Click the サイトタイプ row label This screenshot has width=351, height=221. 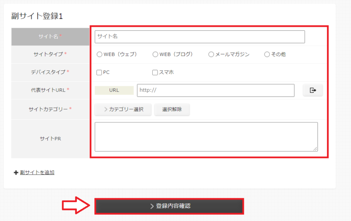[50, 54]
